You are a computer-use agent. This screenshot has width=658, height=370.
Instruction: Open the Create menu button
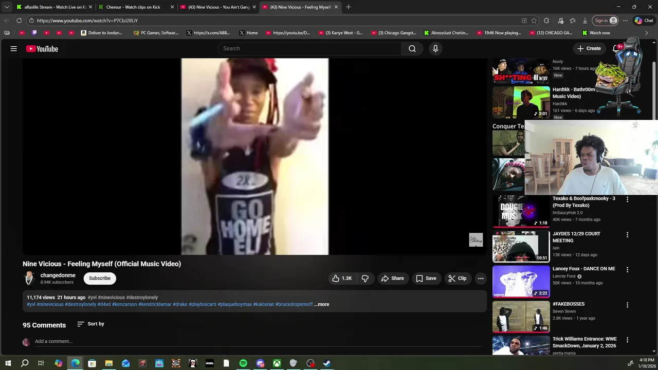click(589, 48)
